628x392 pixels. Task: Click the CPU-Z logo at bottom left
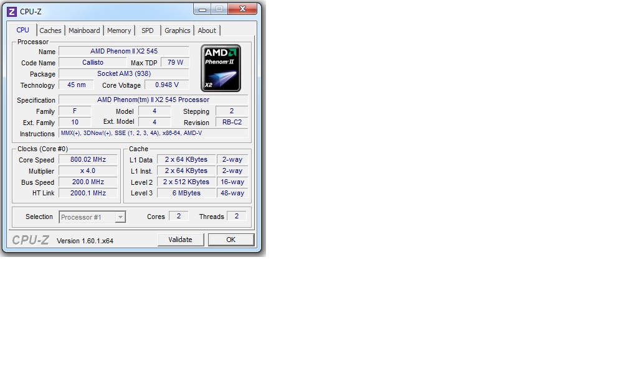tap(31, 240)
